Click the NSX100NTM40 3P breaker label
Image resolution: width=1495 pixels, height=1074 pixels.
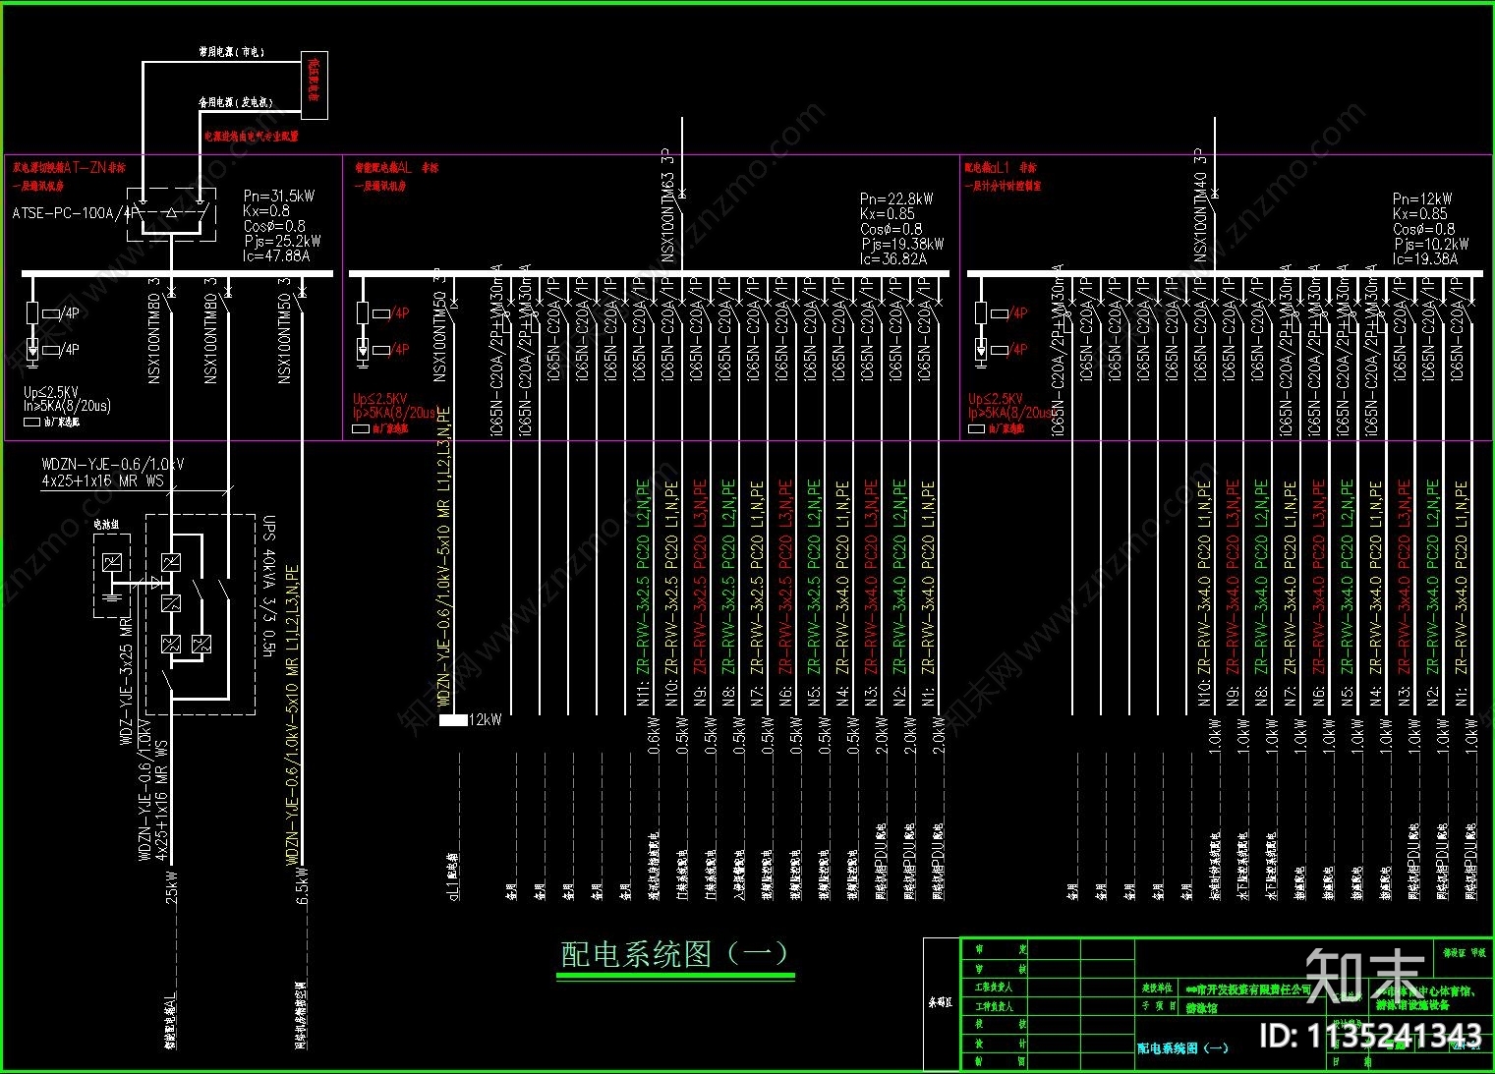click(x=1201, y=205)
